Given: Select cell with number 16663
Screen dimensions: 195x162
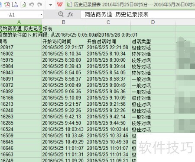Looking at the screenshot, I should (x=21, y=155).
